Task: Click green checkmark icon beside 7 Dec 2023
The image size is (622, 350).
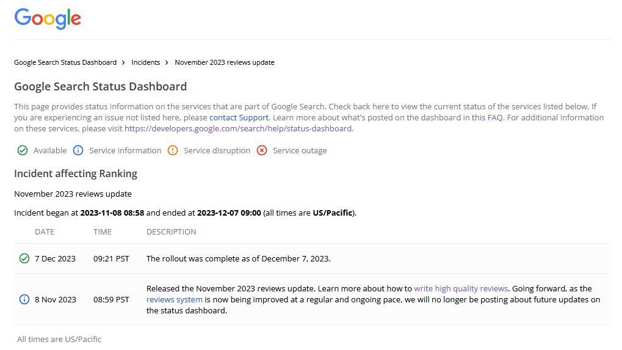Action: pos(24,258)
